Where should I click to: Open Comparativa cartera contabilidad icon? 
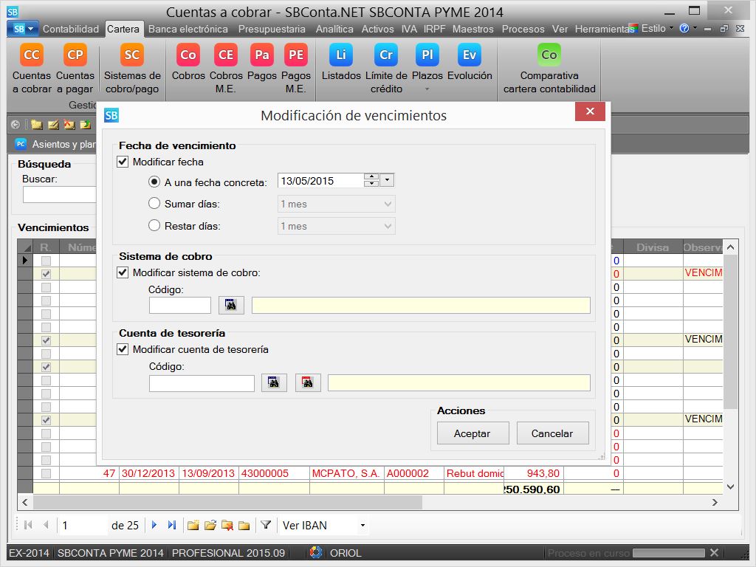point(549,55)
